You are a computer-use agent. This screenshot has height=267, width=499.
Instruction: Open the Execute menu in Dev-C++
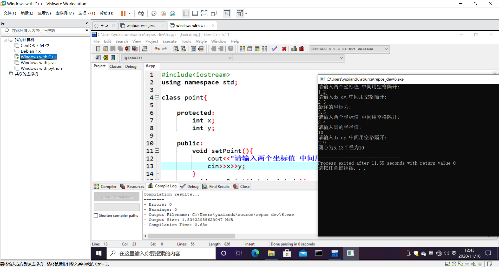pyautogui.click(x=169, y=41)
